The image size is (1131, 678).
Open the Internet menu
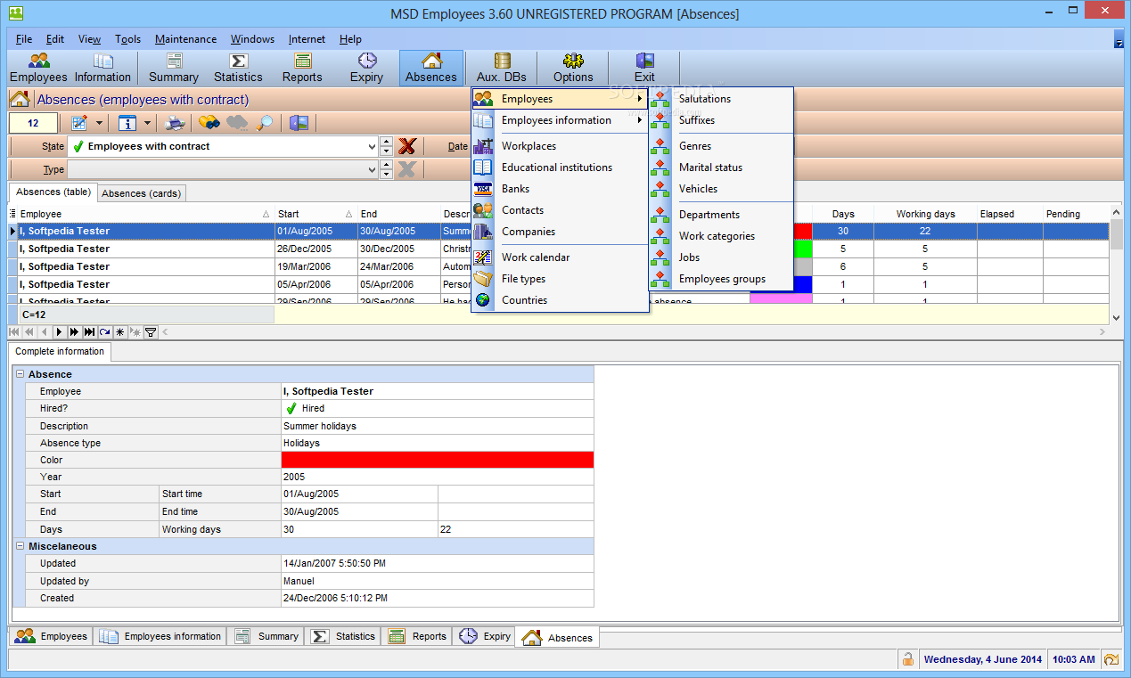pos(307,39)
